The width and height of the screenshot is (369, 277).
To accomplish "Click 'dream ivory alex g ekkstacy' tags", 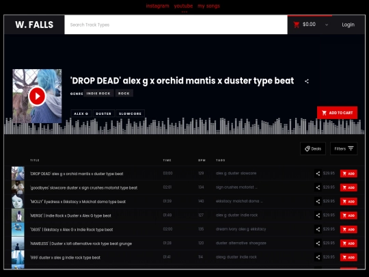I will point(241,229).
